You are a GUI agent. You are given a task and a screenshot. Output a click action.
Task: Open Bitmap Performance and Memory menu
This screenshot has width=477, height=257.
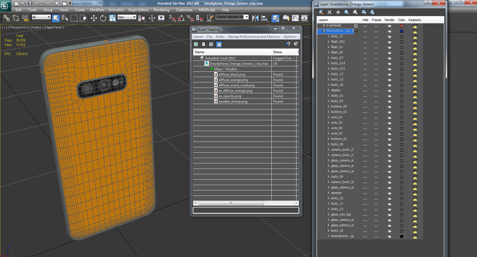(254, 37)
